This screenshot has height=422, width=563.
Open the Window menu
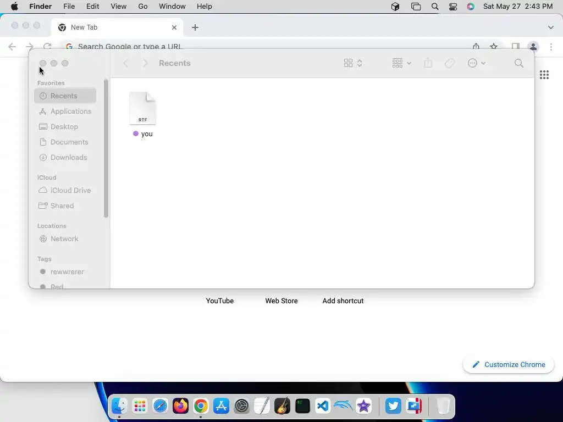[172, 7]
